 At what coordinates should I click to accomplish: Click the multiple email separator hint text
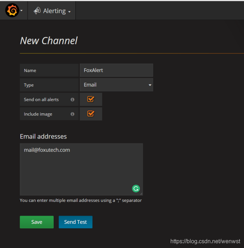pyautogui.click(x=81, y=201)
